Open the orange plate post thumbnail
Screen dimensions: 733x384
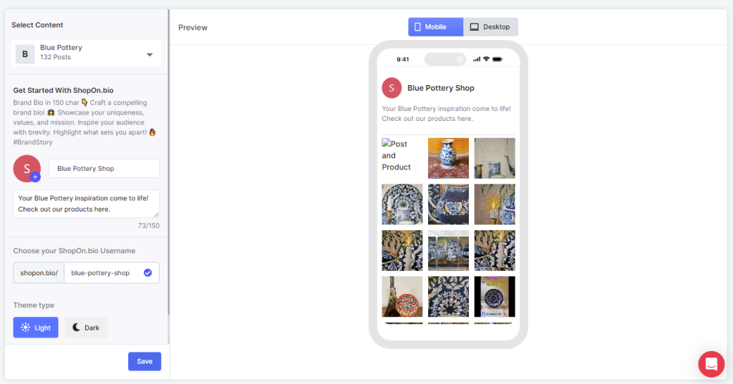(402, 296)
